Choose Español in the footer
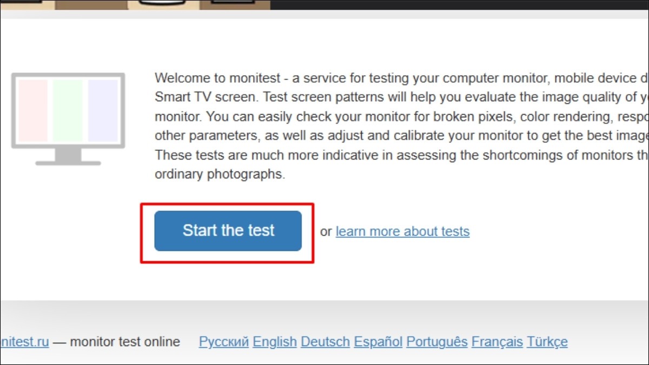The width and height of the screenshot is (649, 365). click(x=378, y=342)
